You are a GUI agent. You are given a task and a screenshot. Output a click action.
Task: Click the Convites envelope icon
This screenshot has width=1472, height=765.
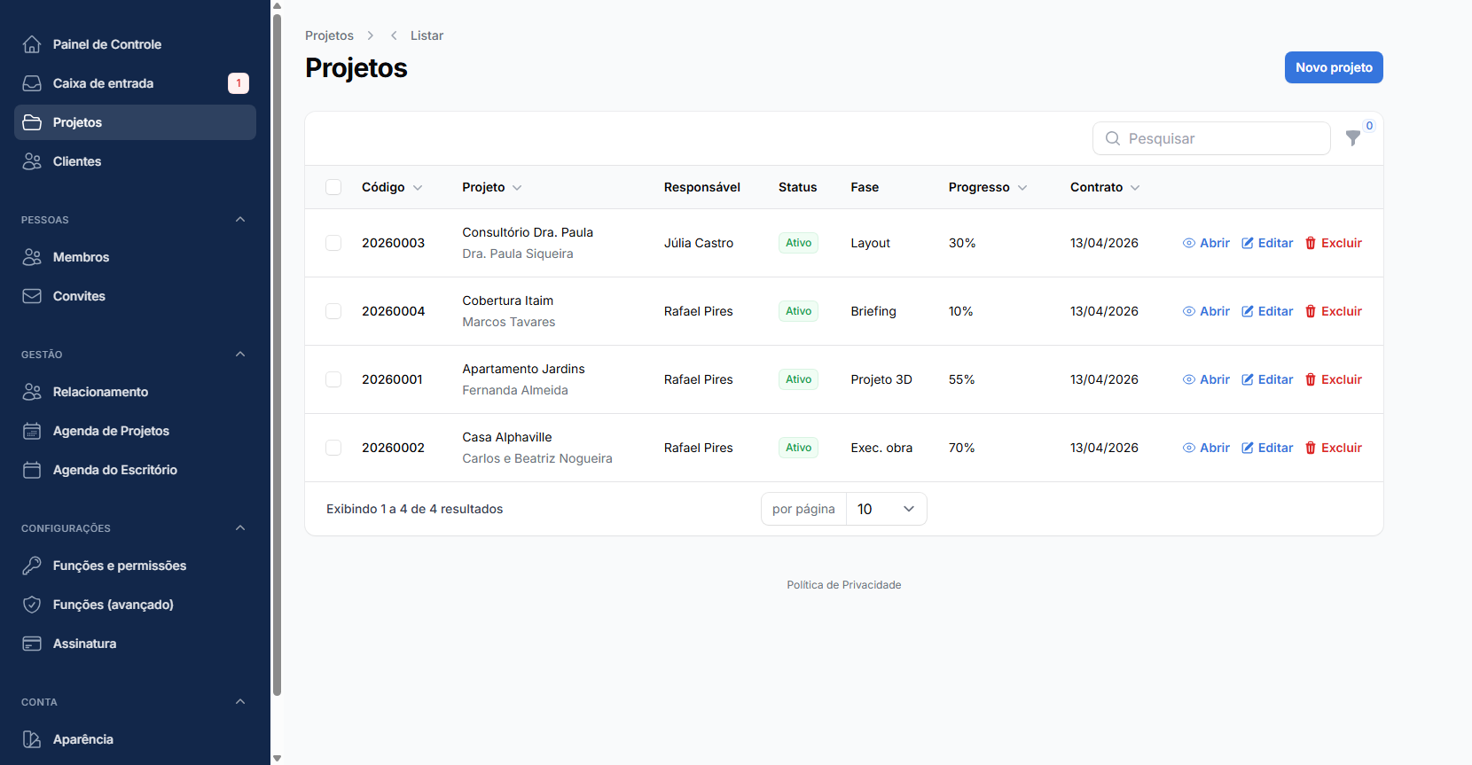pyautogui.click(x=32, y=296)
